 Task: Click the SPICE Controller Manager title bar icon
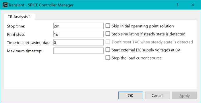tap(5, 5)
